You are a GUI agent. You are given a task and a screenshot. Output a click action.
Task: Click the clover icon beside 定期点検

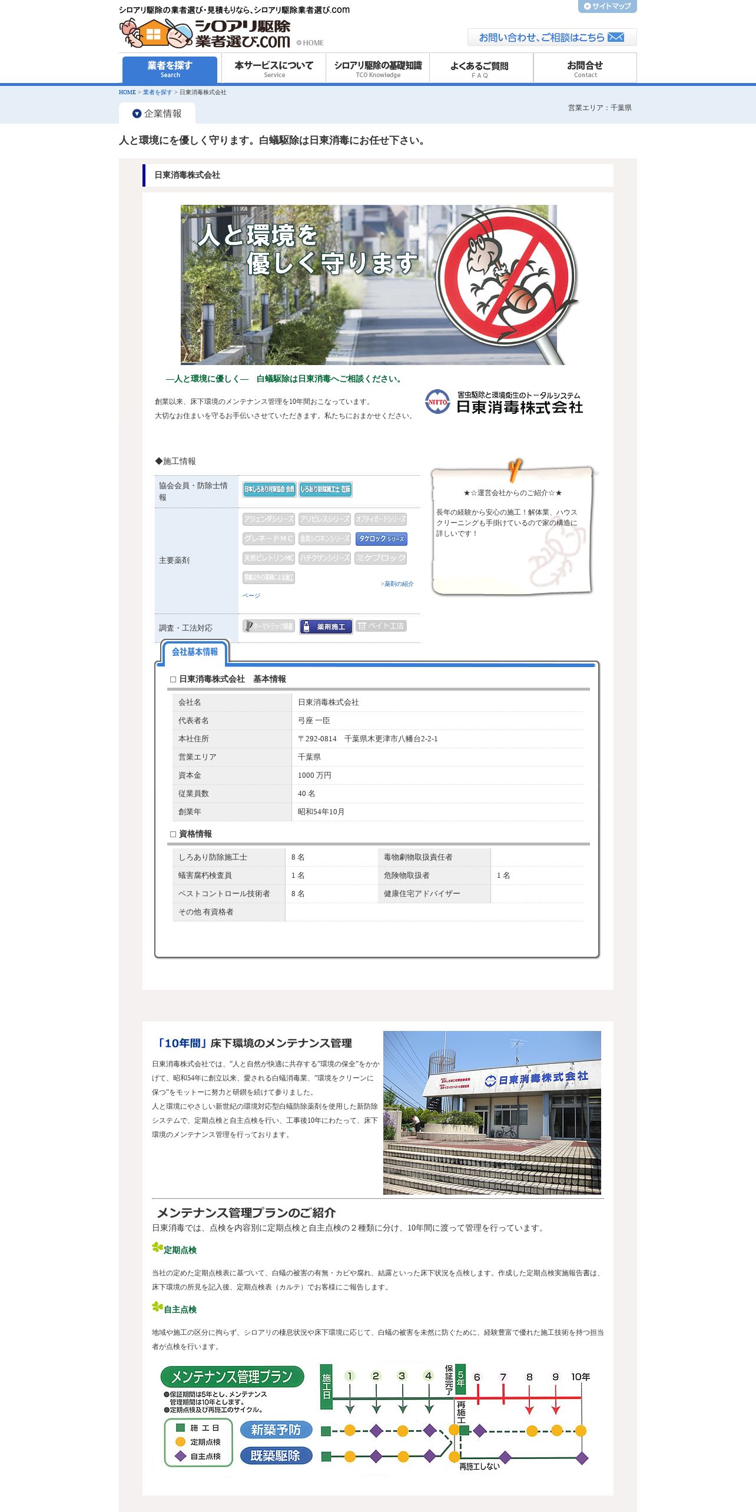tap(157, 1247)
